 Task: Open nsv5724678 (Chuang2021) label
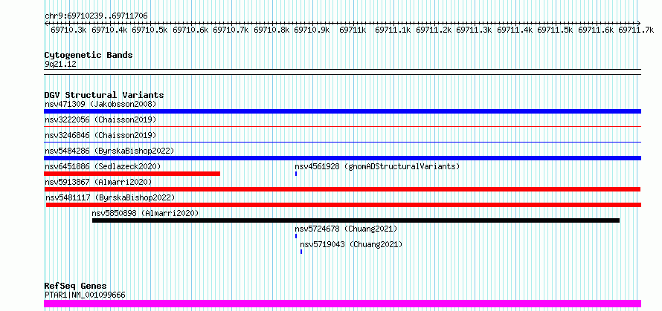[346, 229]
